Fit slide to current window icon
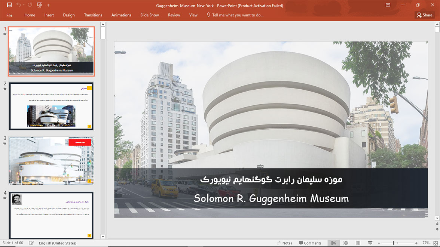Viewport: 440px width, 247px height. 436,243
